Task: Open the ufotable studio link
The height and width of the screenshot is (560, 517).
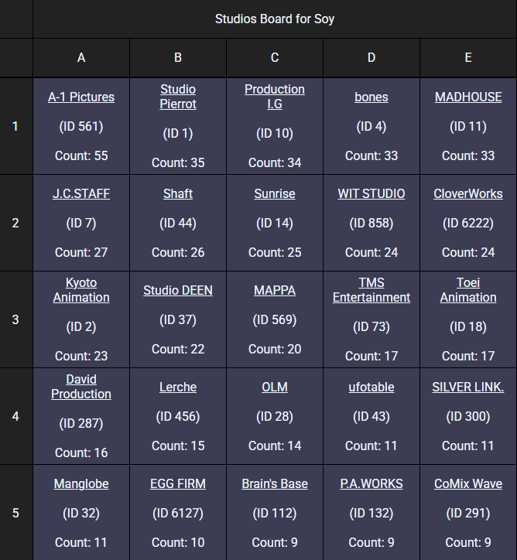Action: pos(371,387)
